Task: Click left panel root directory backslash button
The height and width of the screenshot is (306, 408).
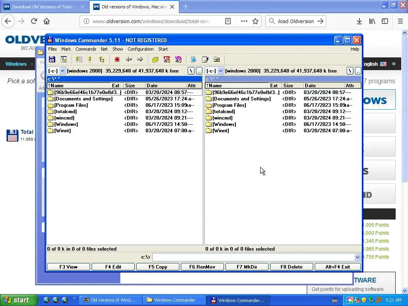Action: [191, 71]
